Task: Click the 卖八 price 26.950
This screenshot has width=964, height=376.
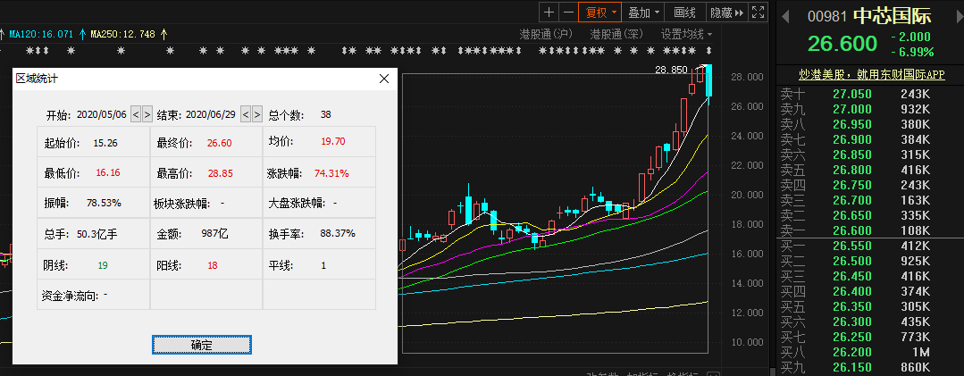Action: coord(852,125)
